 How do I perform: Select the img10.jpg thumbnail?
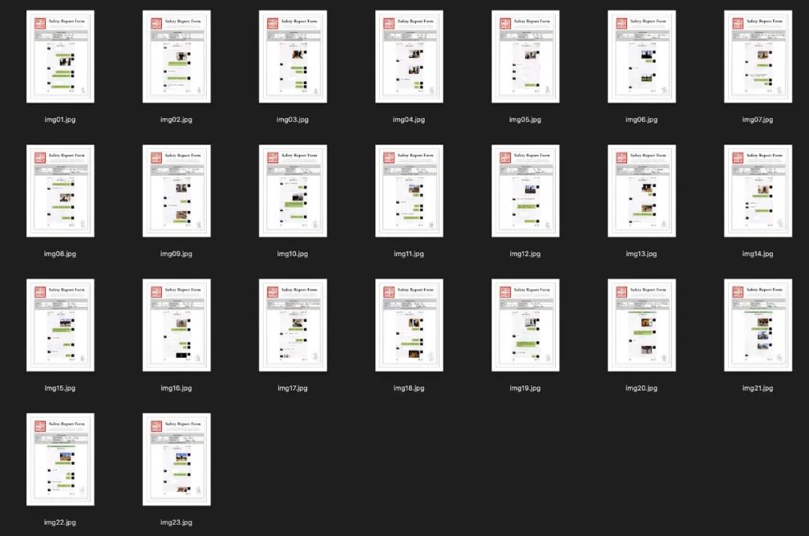coord(293,191)
